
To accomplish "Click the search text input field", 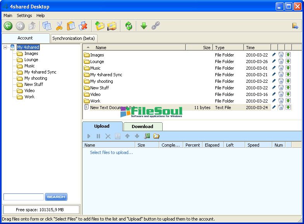I will coord(24,197).
